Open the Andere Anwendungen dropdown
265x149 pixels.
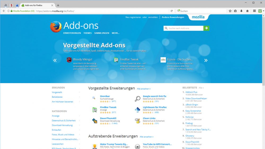(x=173, y=17)
